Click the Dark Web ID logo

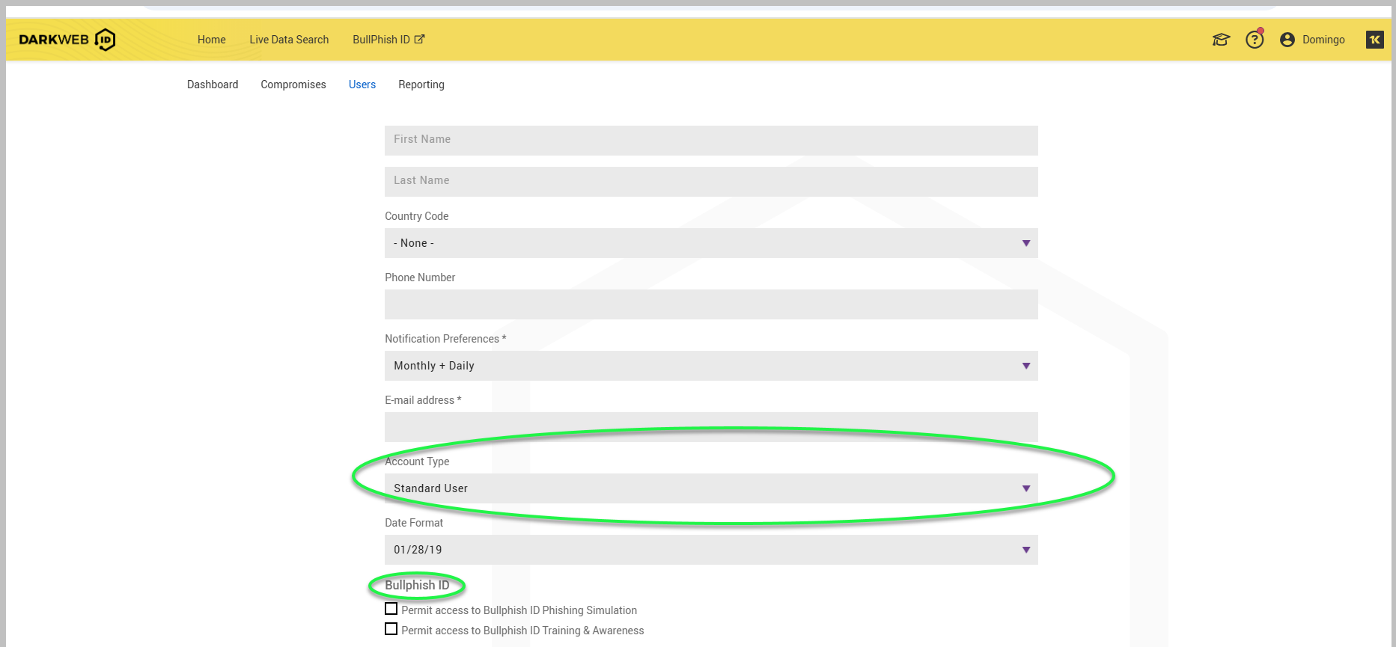(x=67, y=40)
